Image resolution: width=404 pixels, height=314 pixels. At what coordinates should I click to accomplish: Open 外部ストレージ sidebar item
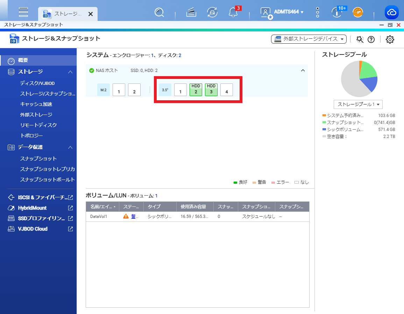[x=36, y=115]
